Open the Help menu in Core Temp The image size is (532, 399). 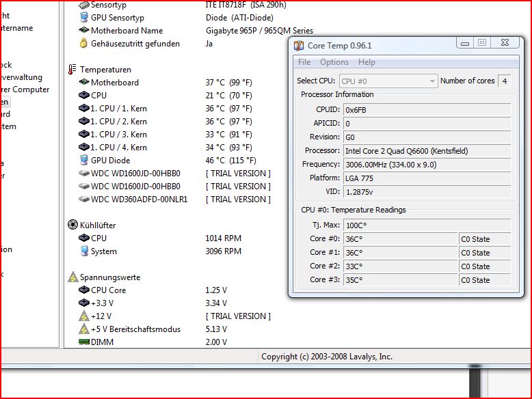click(367, 62)
